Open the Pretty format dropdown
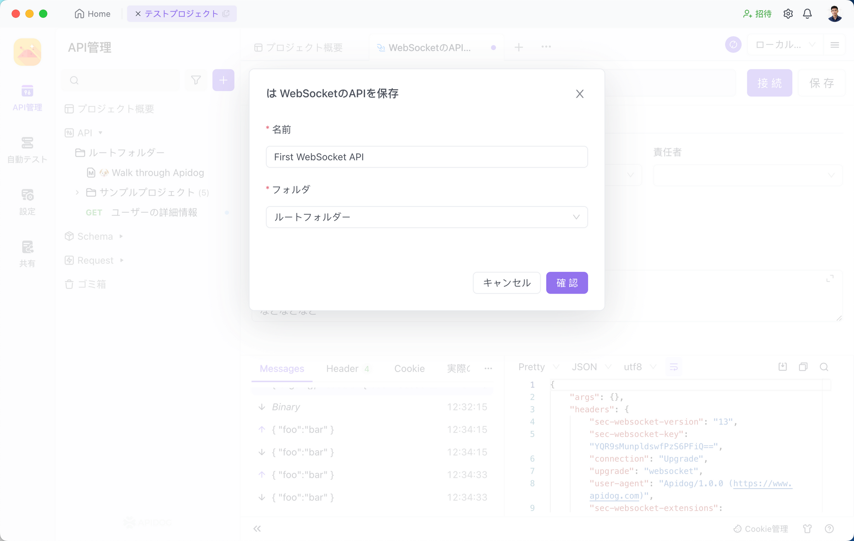854x541 pixels. (x=538, y=367)
